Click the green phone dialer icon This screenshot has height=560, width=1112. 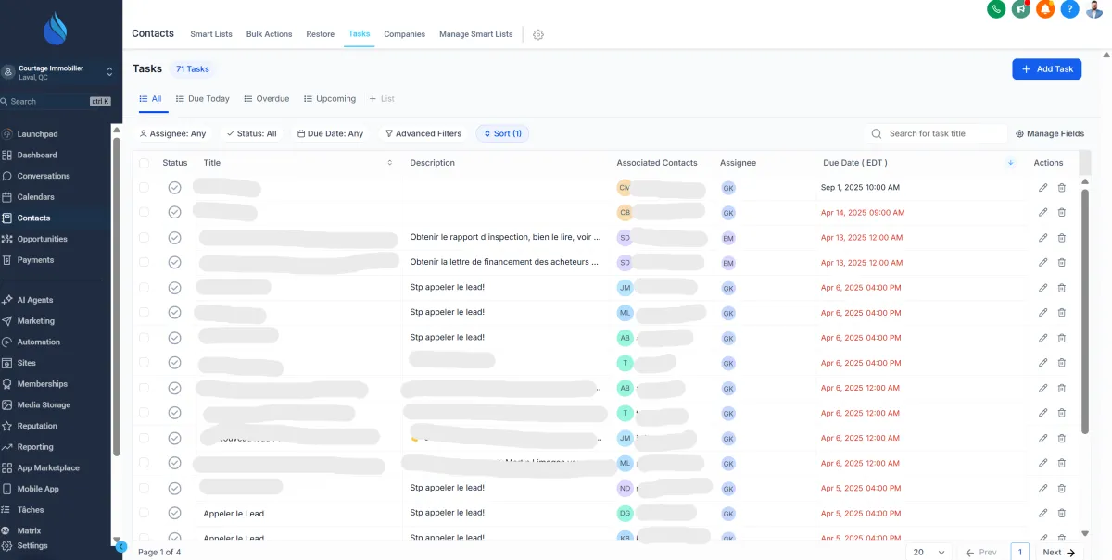[996, 9]
